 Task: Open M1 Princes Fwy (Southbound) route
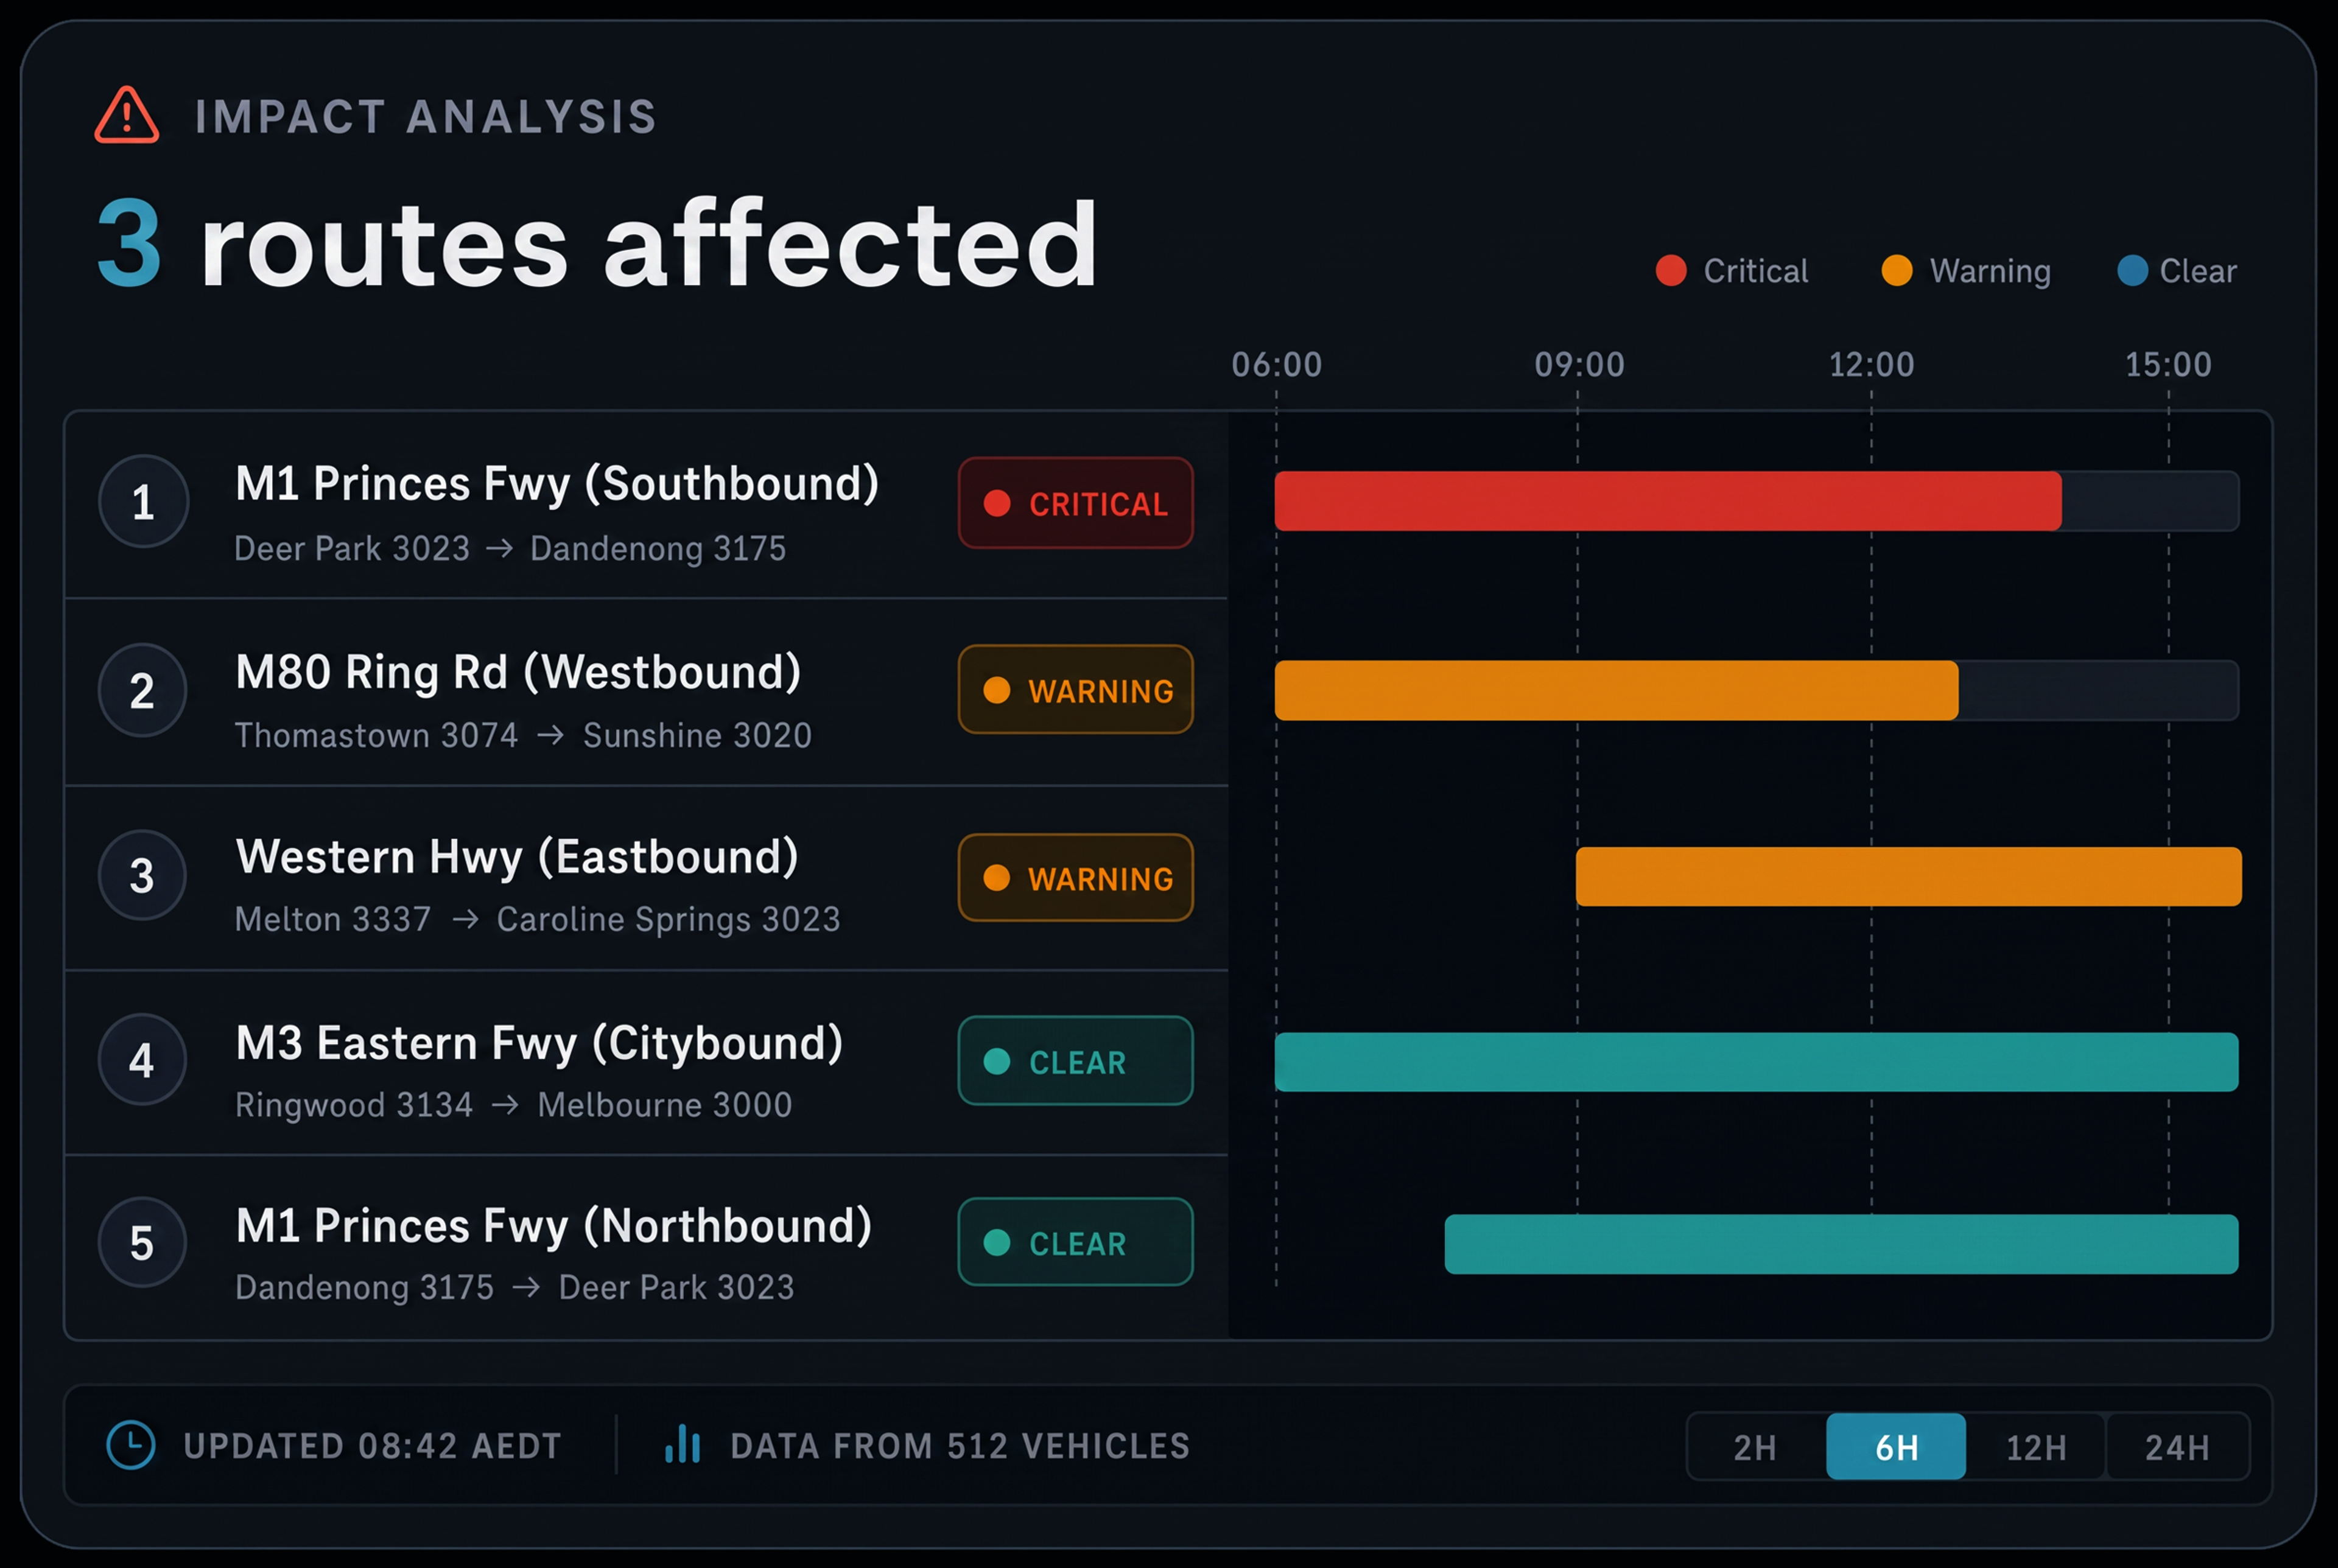(557, 485)
